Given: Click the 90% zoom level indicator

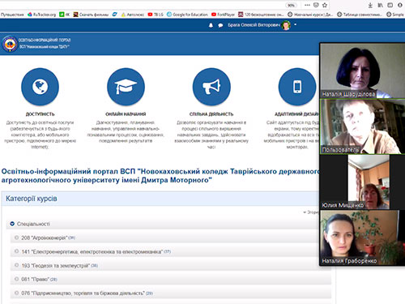Looking at the screenshot, I should pyautogui.click(x=291, y=6).
